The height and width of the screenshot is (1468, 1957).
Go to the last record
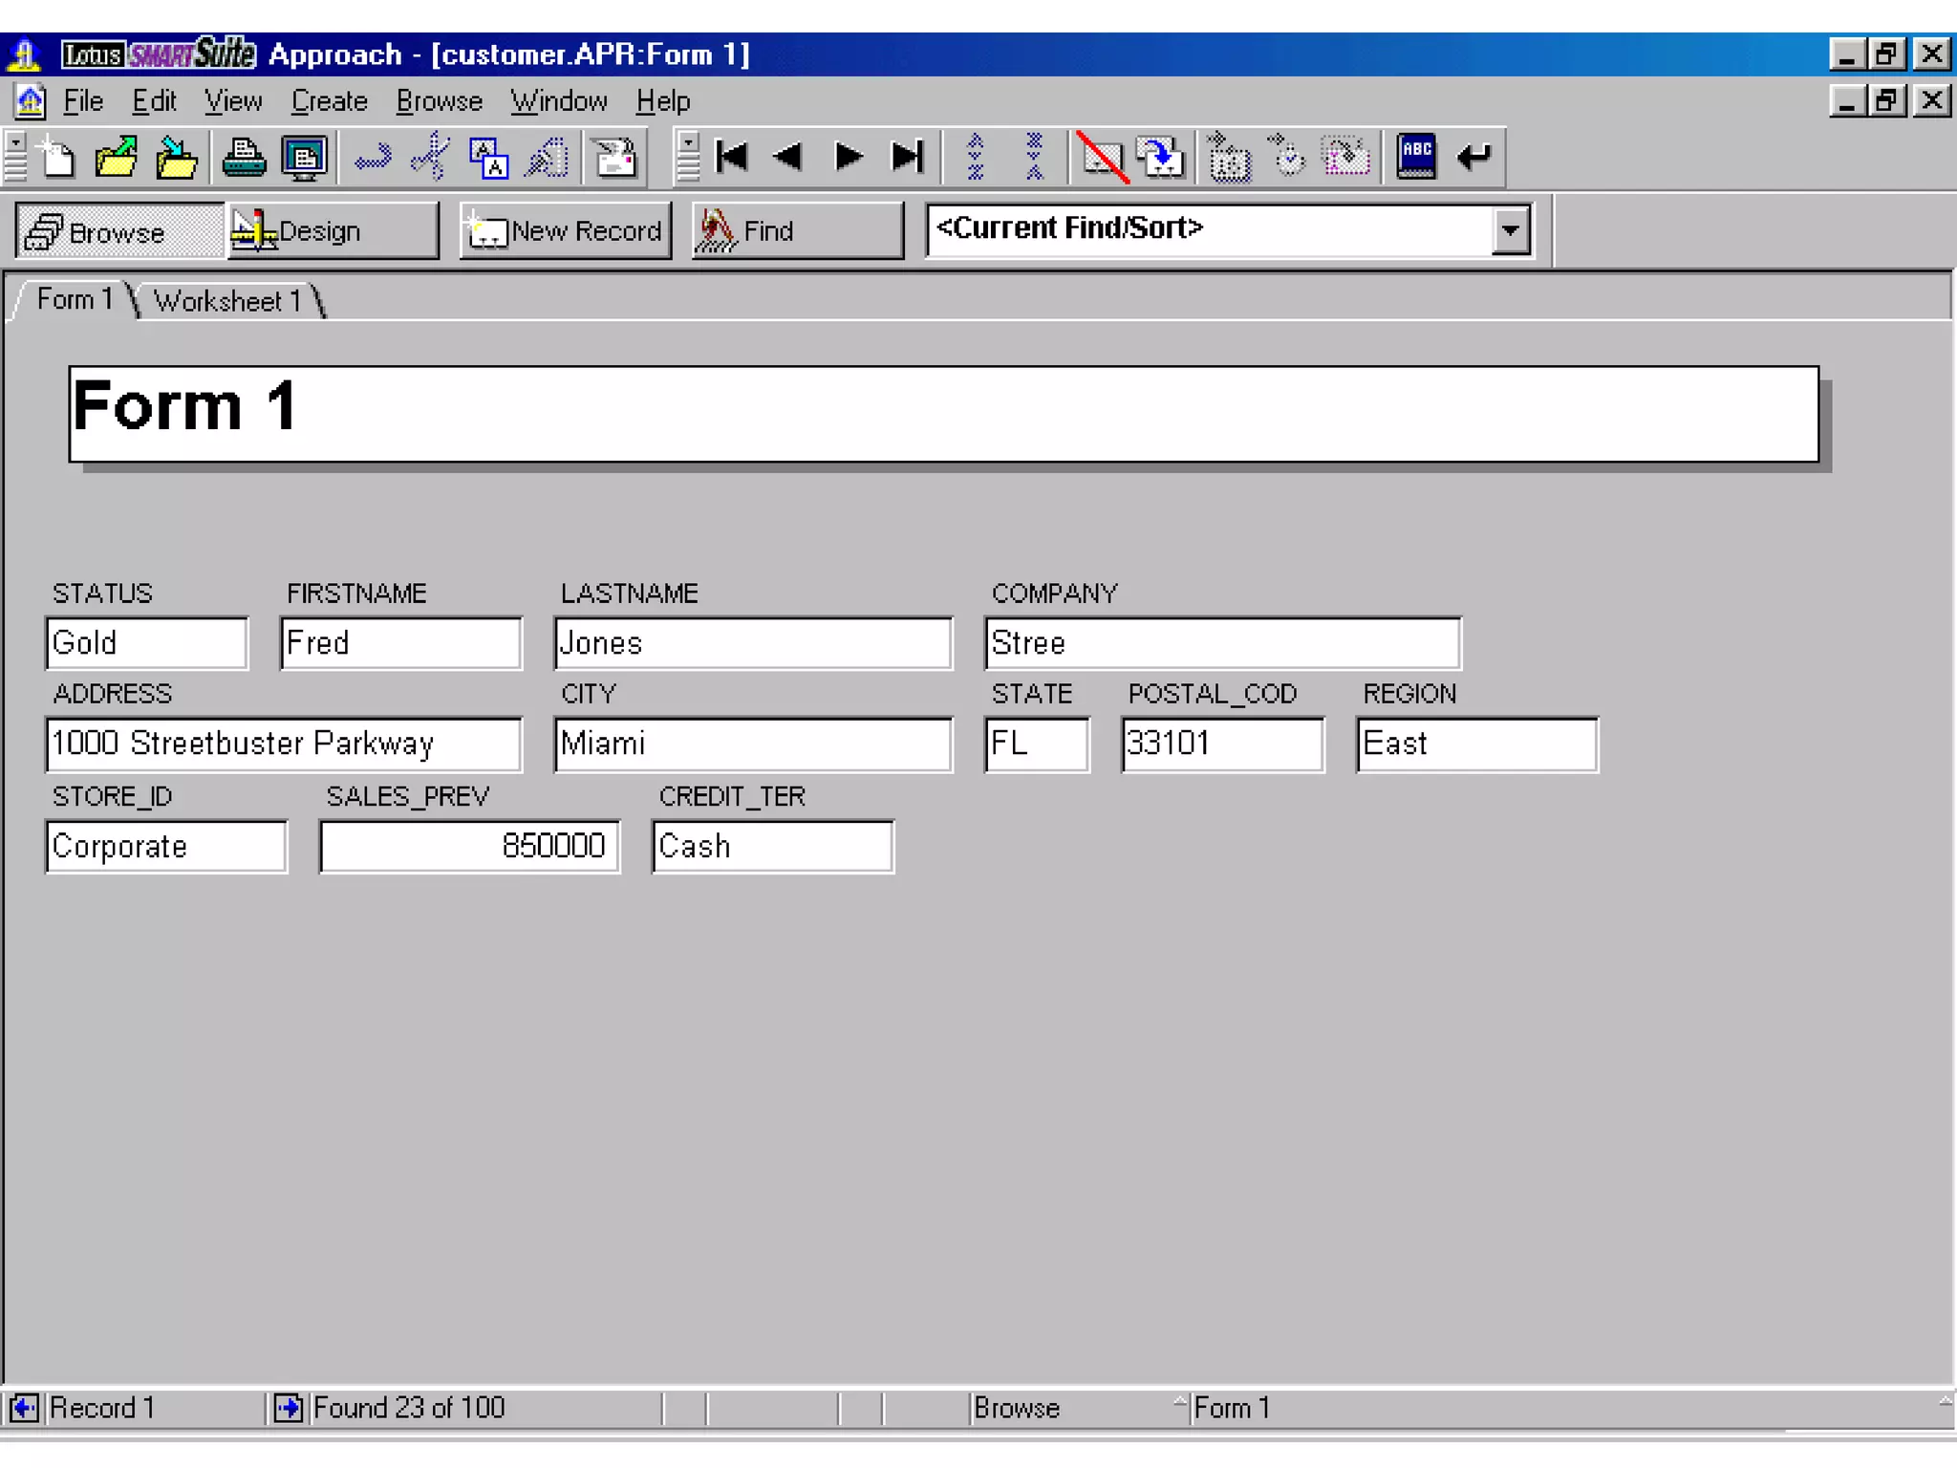tap(907, 158)
